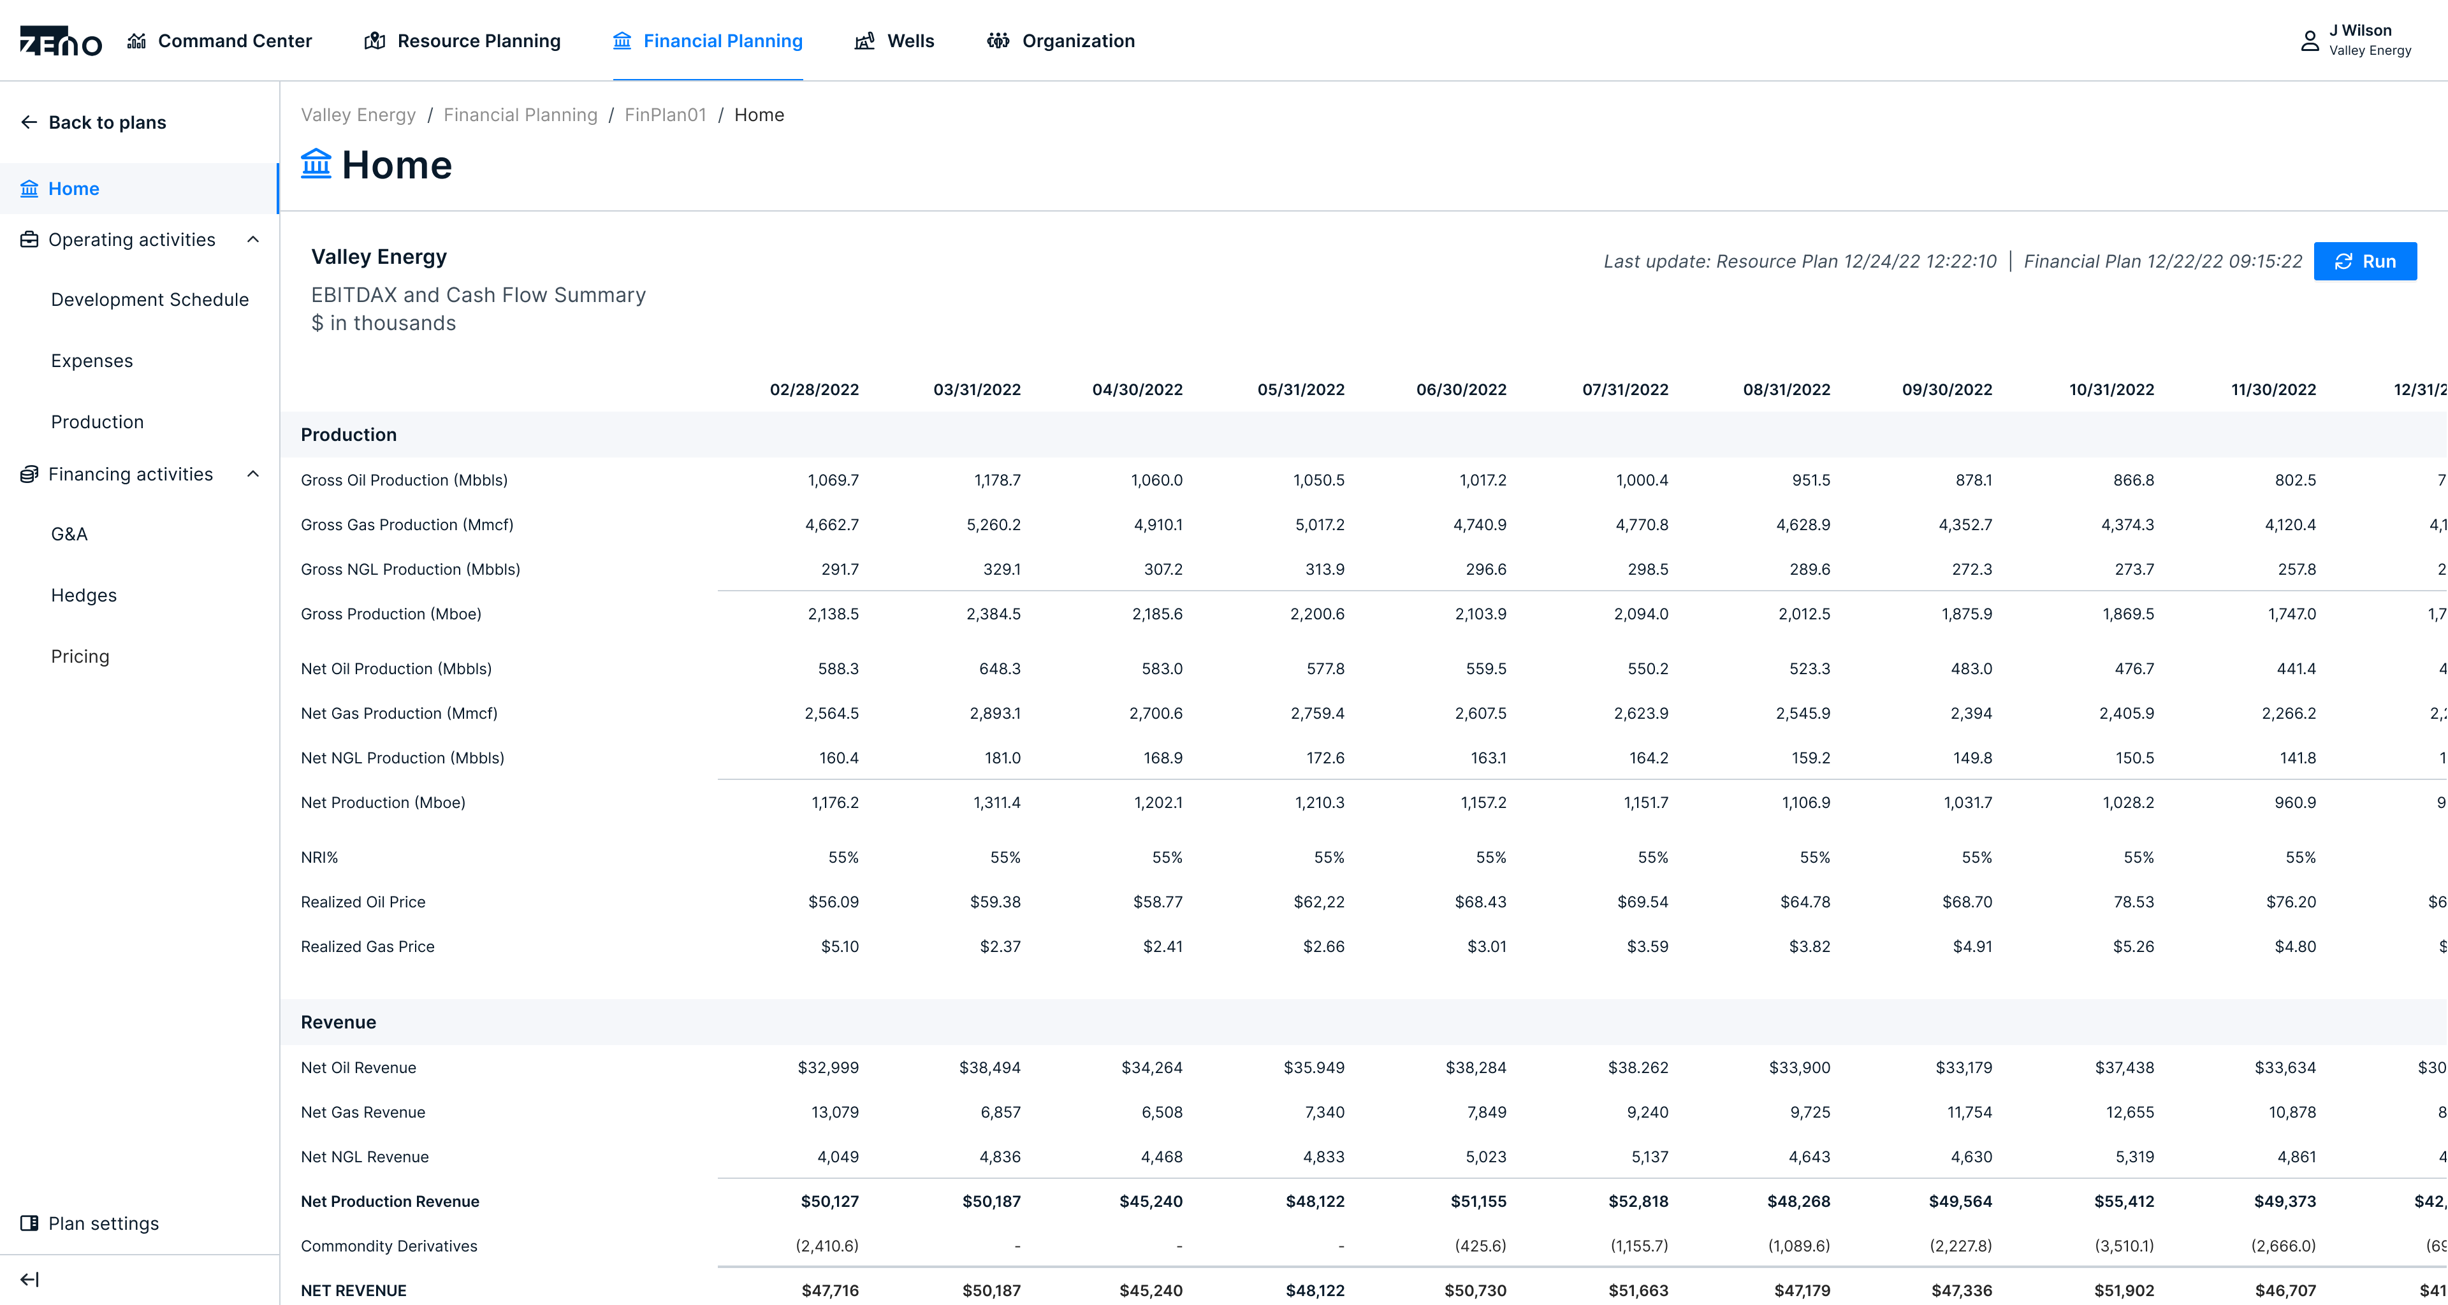Click Commondity Derivatives row label
Screen dimensions: 2448x1305
(389, 1246)
